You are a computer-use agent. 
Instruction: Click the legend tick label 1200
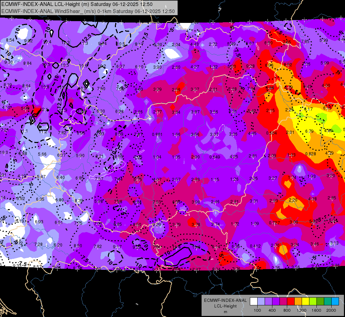point(302,310)
